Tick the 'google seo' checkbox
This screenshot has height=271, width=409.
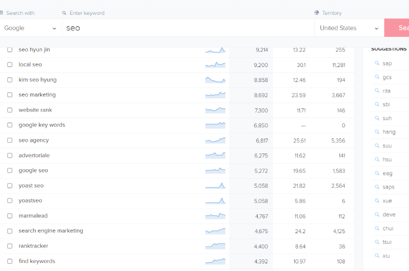10,170
